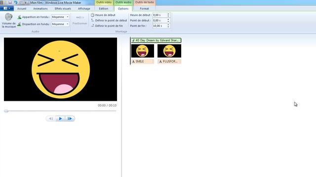Adjust the Point de début spinner arrows

[x=168, y=21]
